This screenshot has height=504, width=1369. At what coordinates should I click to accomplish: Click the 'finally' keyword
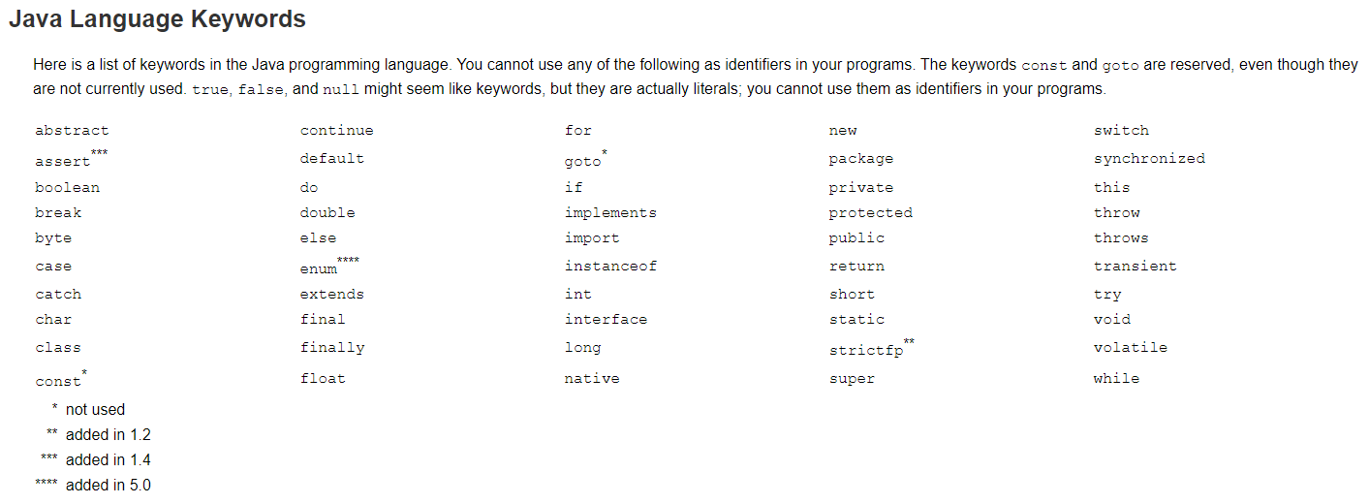click(x=332, y=348)
